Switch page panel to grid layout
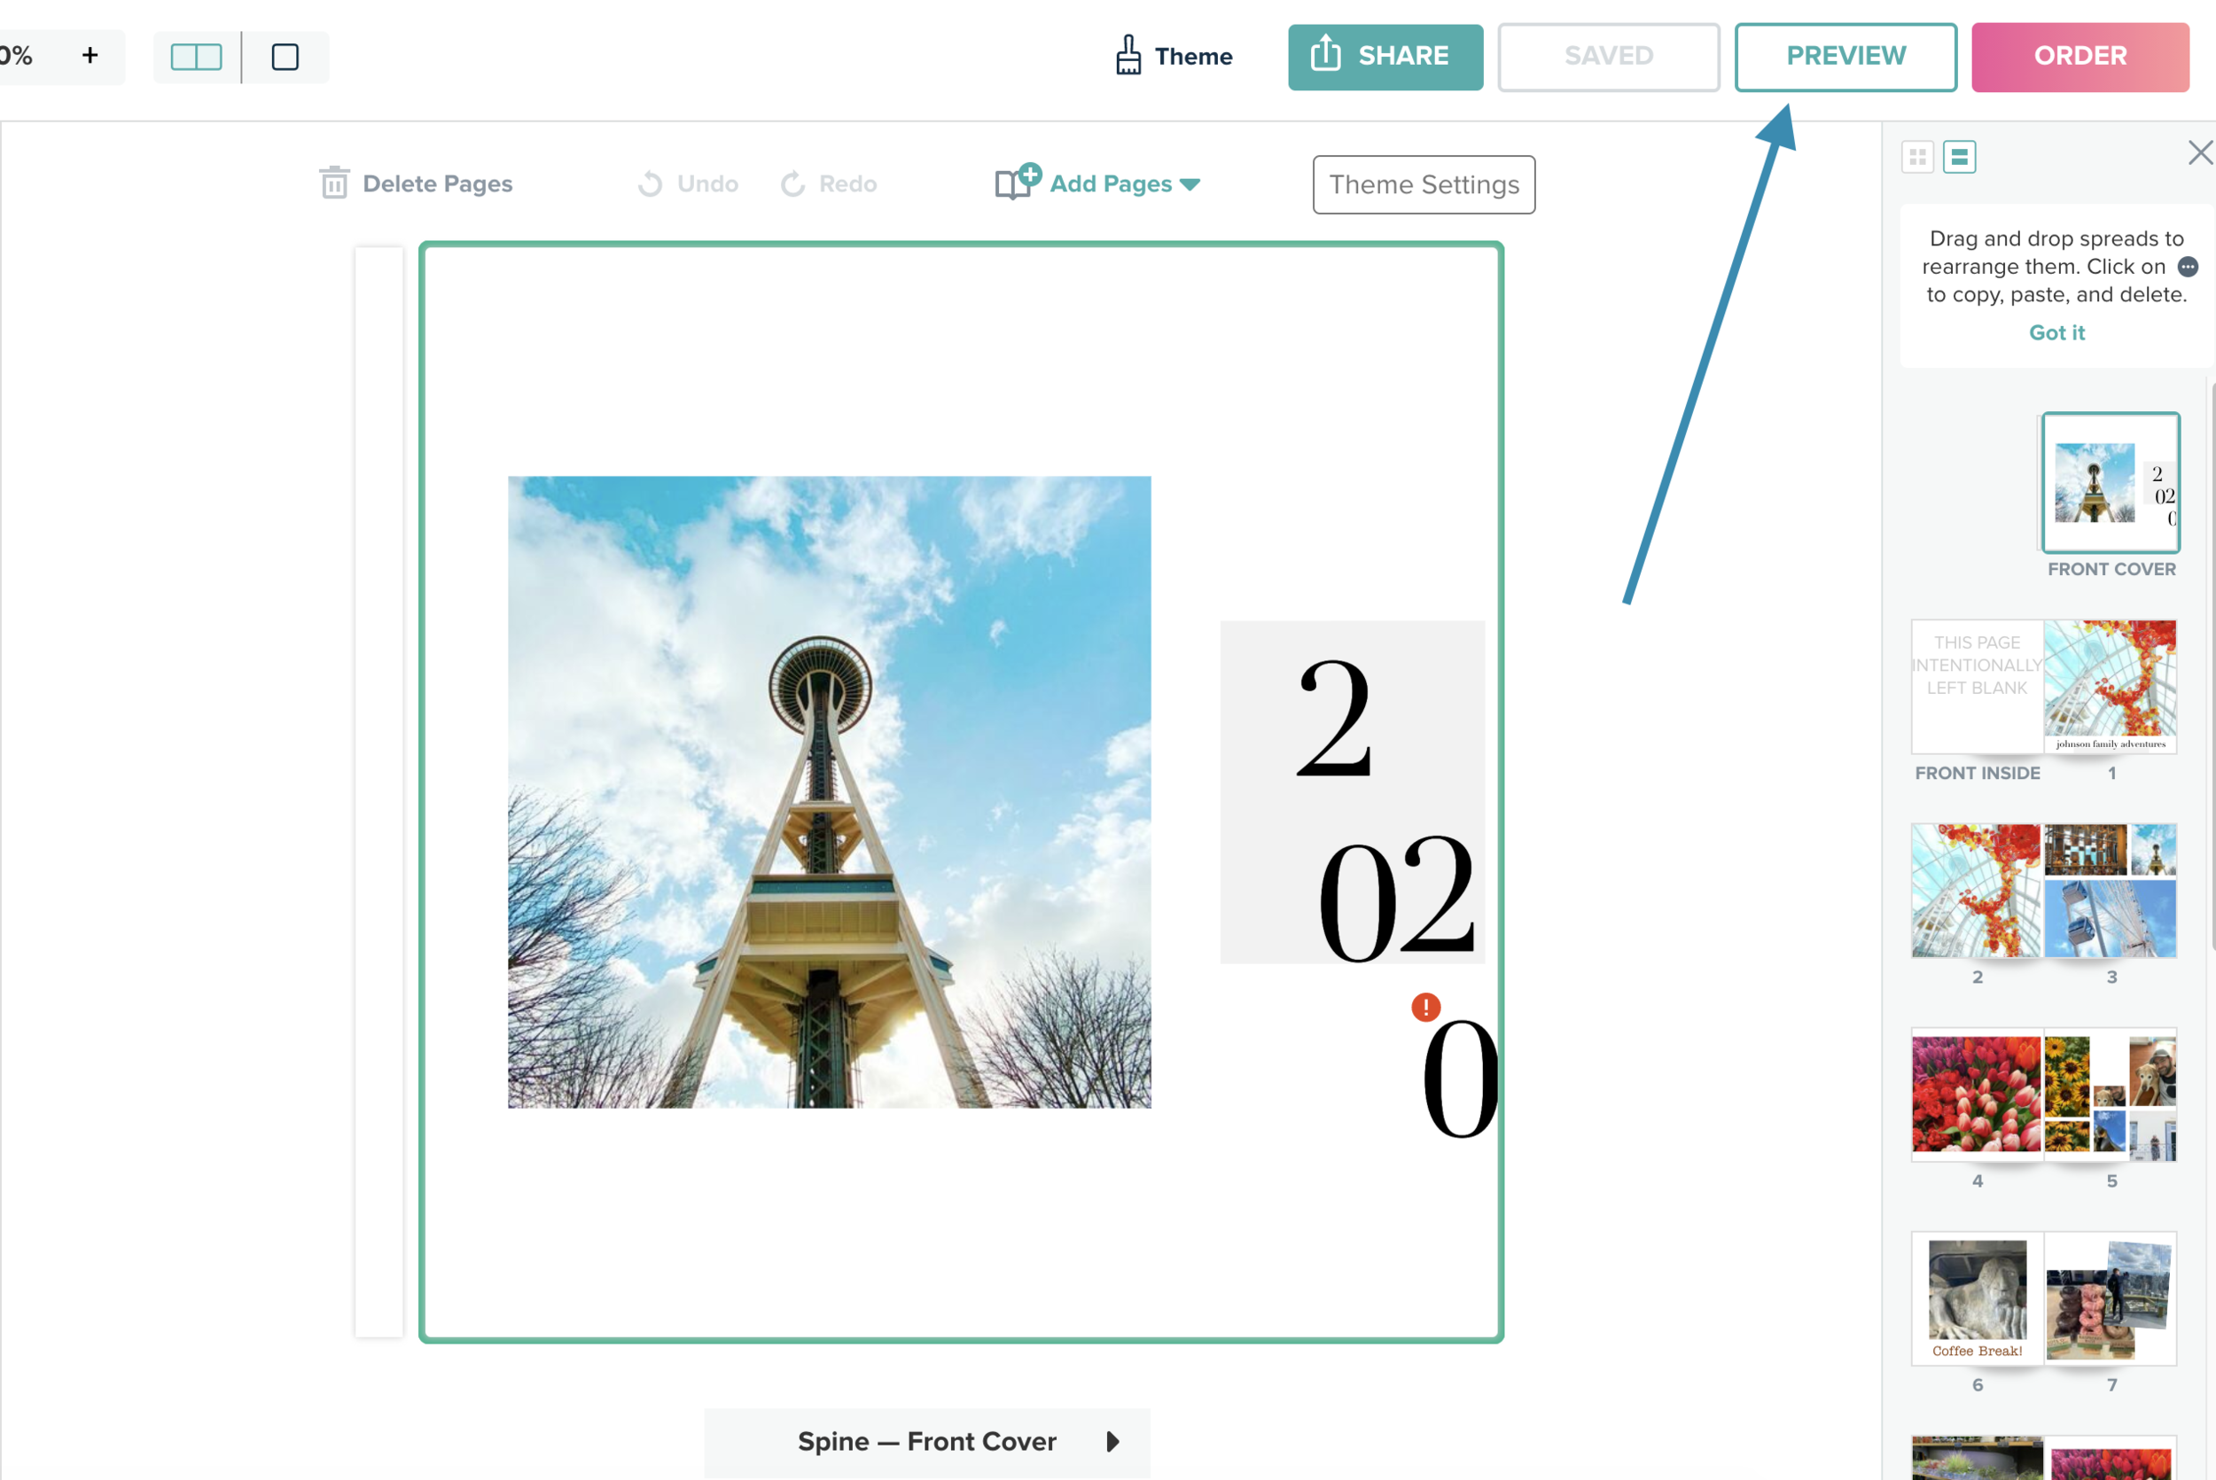 tap(1918, 157)
